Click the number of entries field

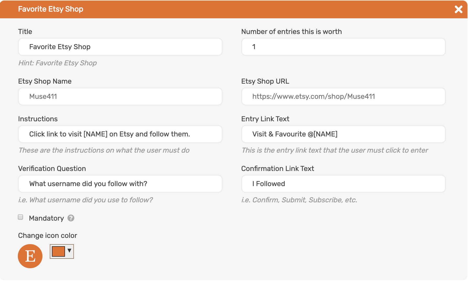click(x=343, y=47)
